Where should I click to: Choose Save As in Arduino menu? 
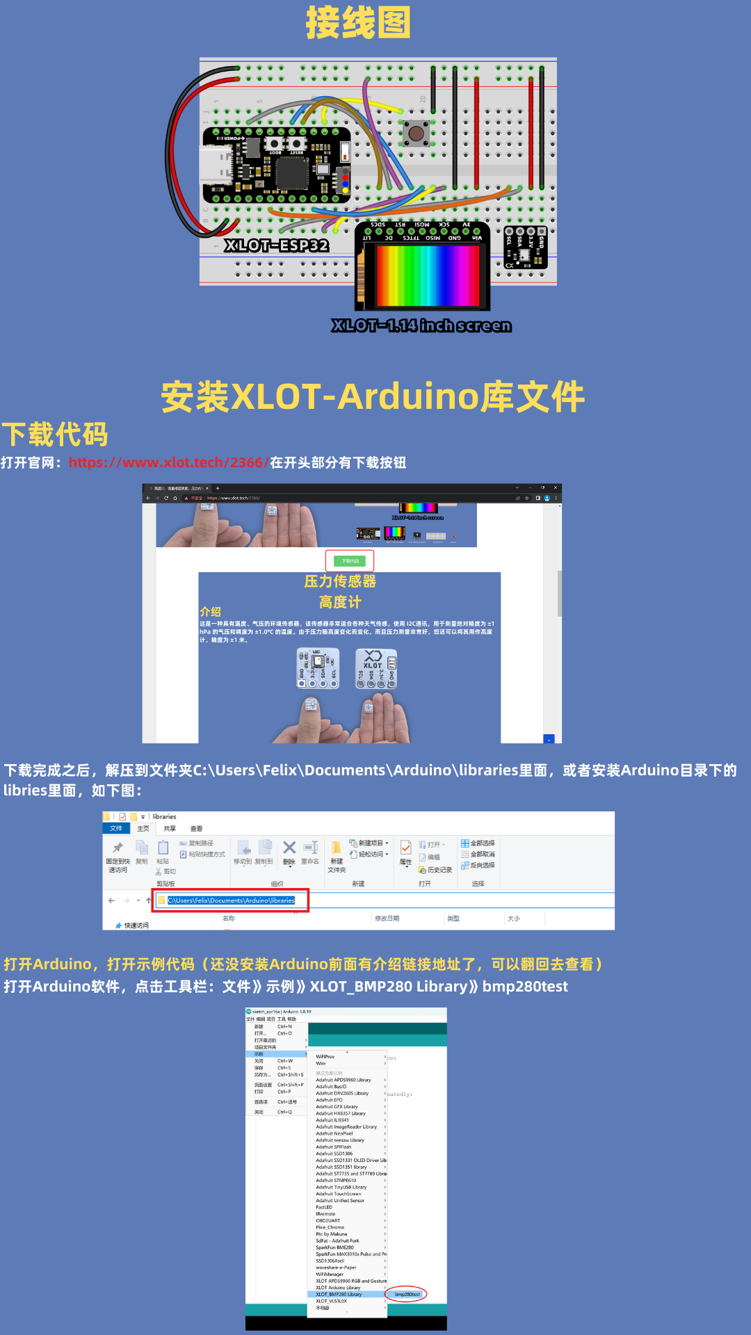pos(276,1075)
